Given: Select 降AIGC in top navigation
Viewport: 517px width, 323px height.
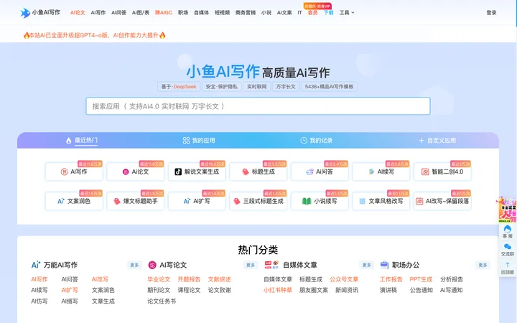Looking at the screenshot, I should (164, 12).
